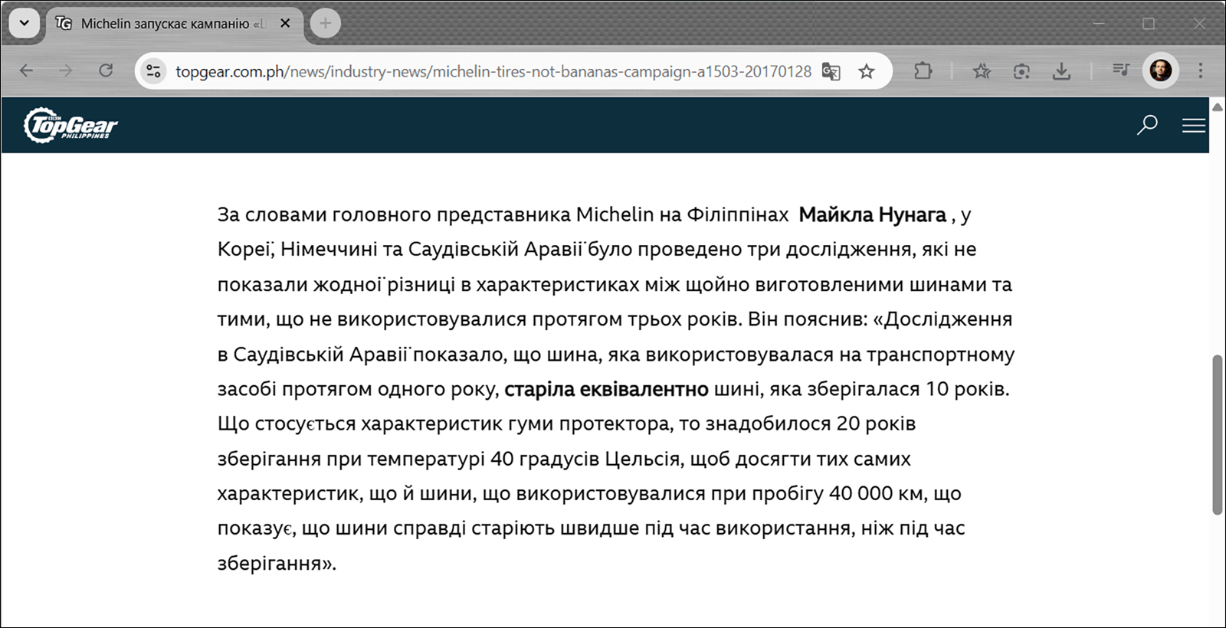Open the media control playlist icon

[x=1121, y=71]
